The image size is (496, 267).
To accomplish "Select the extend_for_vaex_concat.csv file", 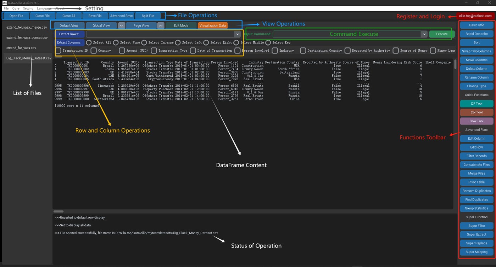I will [26, 37].
